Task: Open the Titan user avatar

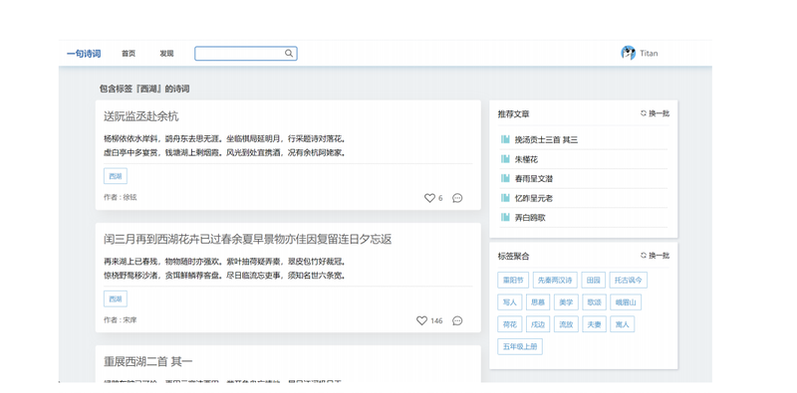Action: [628, 53]
